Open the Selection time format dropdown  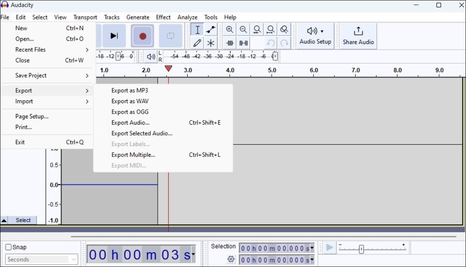point(311,248)
